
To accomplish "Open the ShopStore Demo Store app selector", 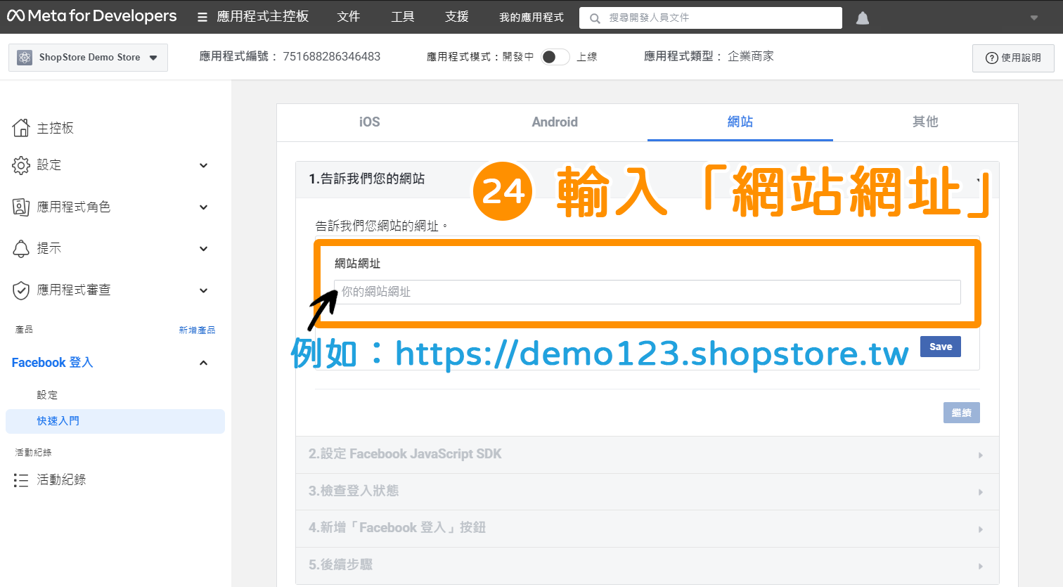I will pos(88,58).
